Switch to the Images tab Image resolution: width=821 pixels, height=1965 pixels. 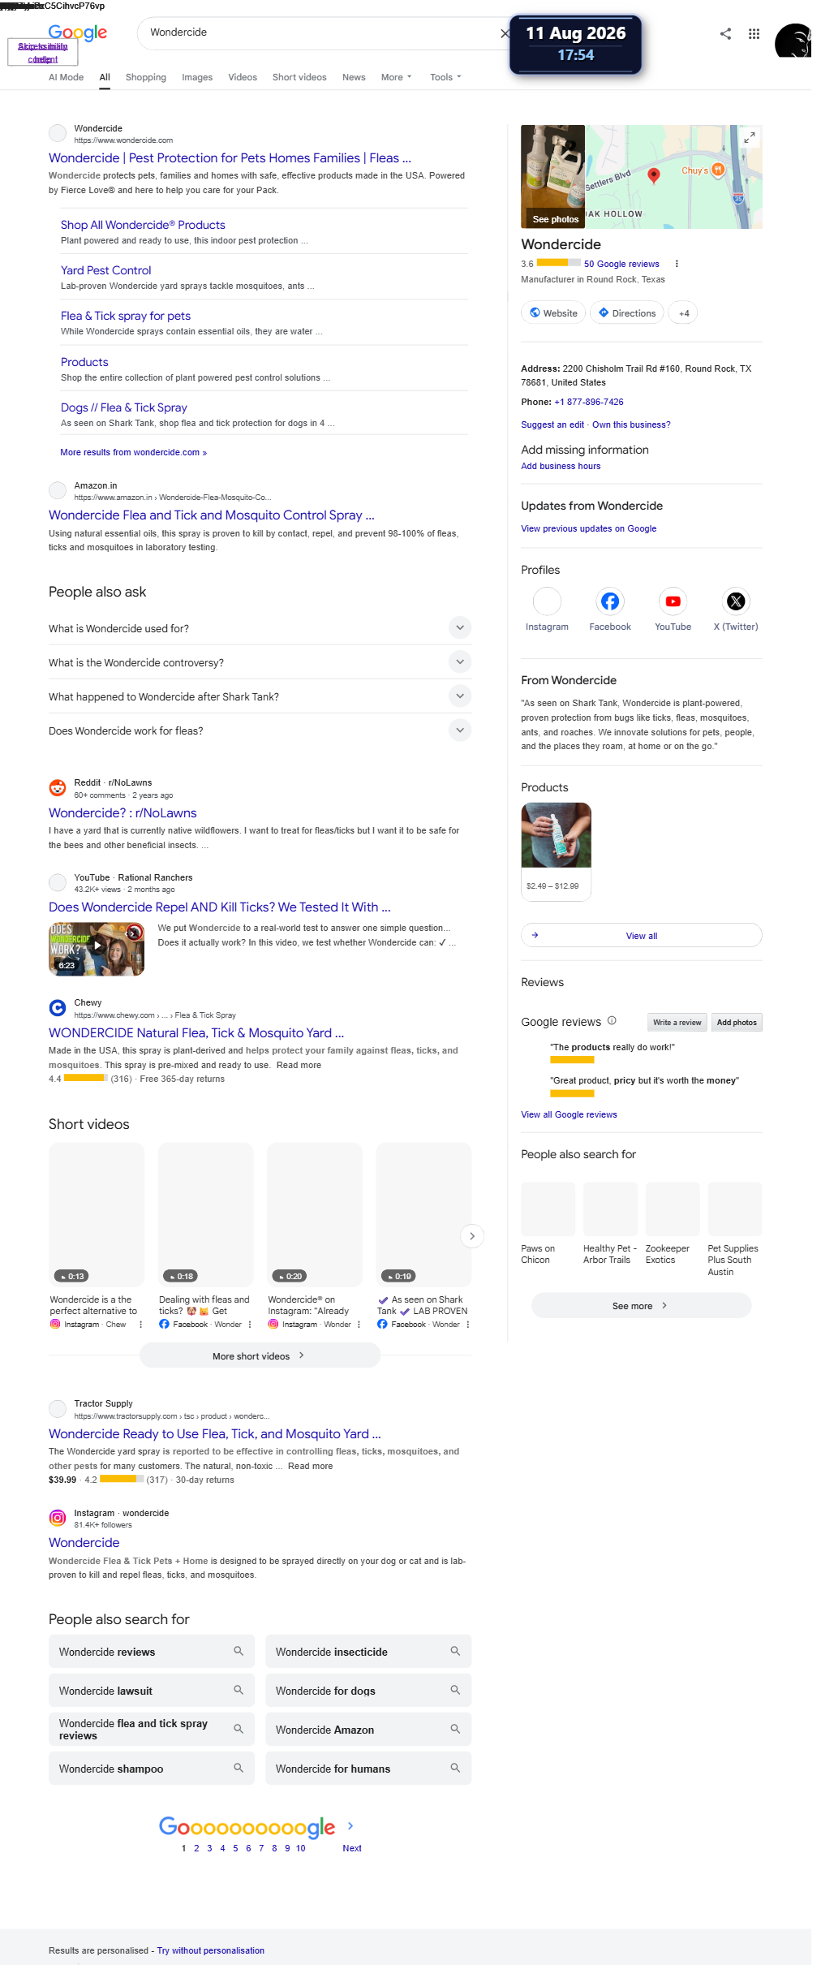pos(197,77)
